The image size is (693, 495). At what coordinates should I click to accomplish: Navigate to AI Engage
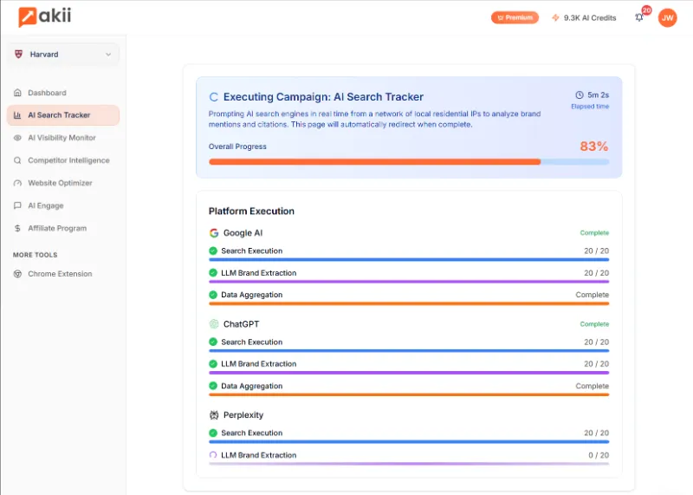coord(63,205)
